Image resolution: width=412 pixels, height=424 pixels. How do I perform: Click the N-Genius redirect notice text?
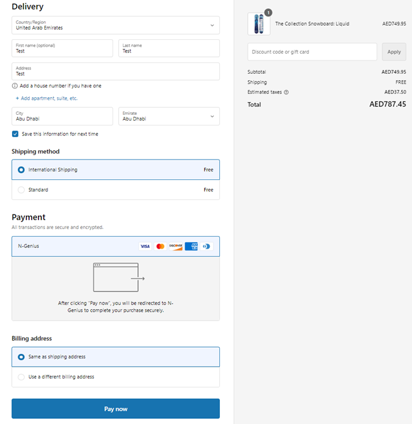pyautogui.click(x=116, y=307)
